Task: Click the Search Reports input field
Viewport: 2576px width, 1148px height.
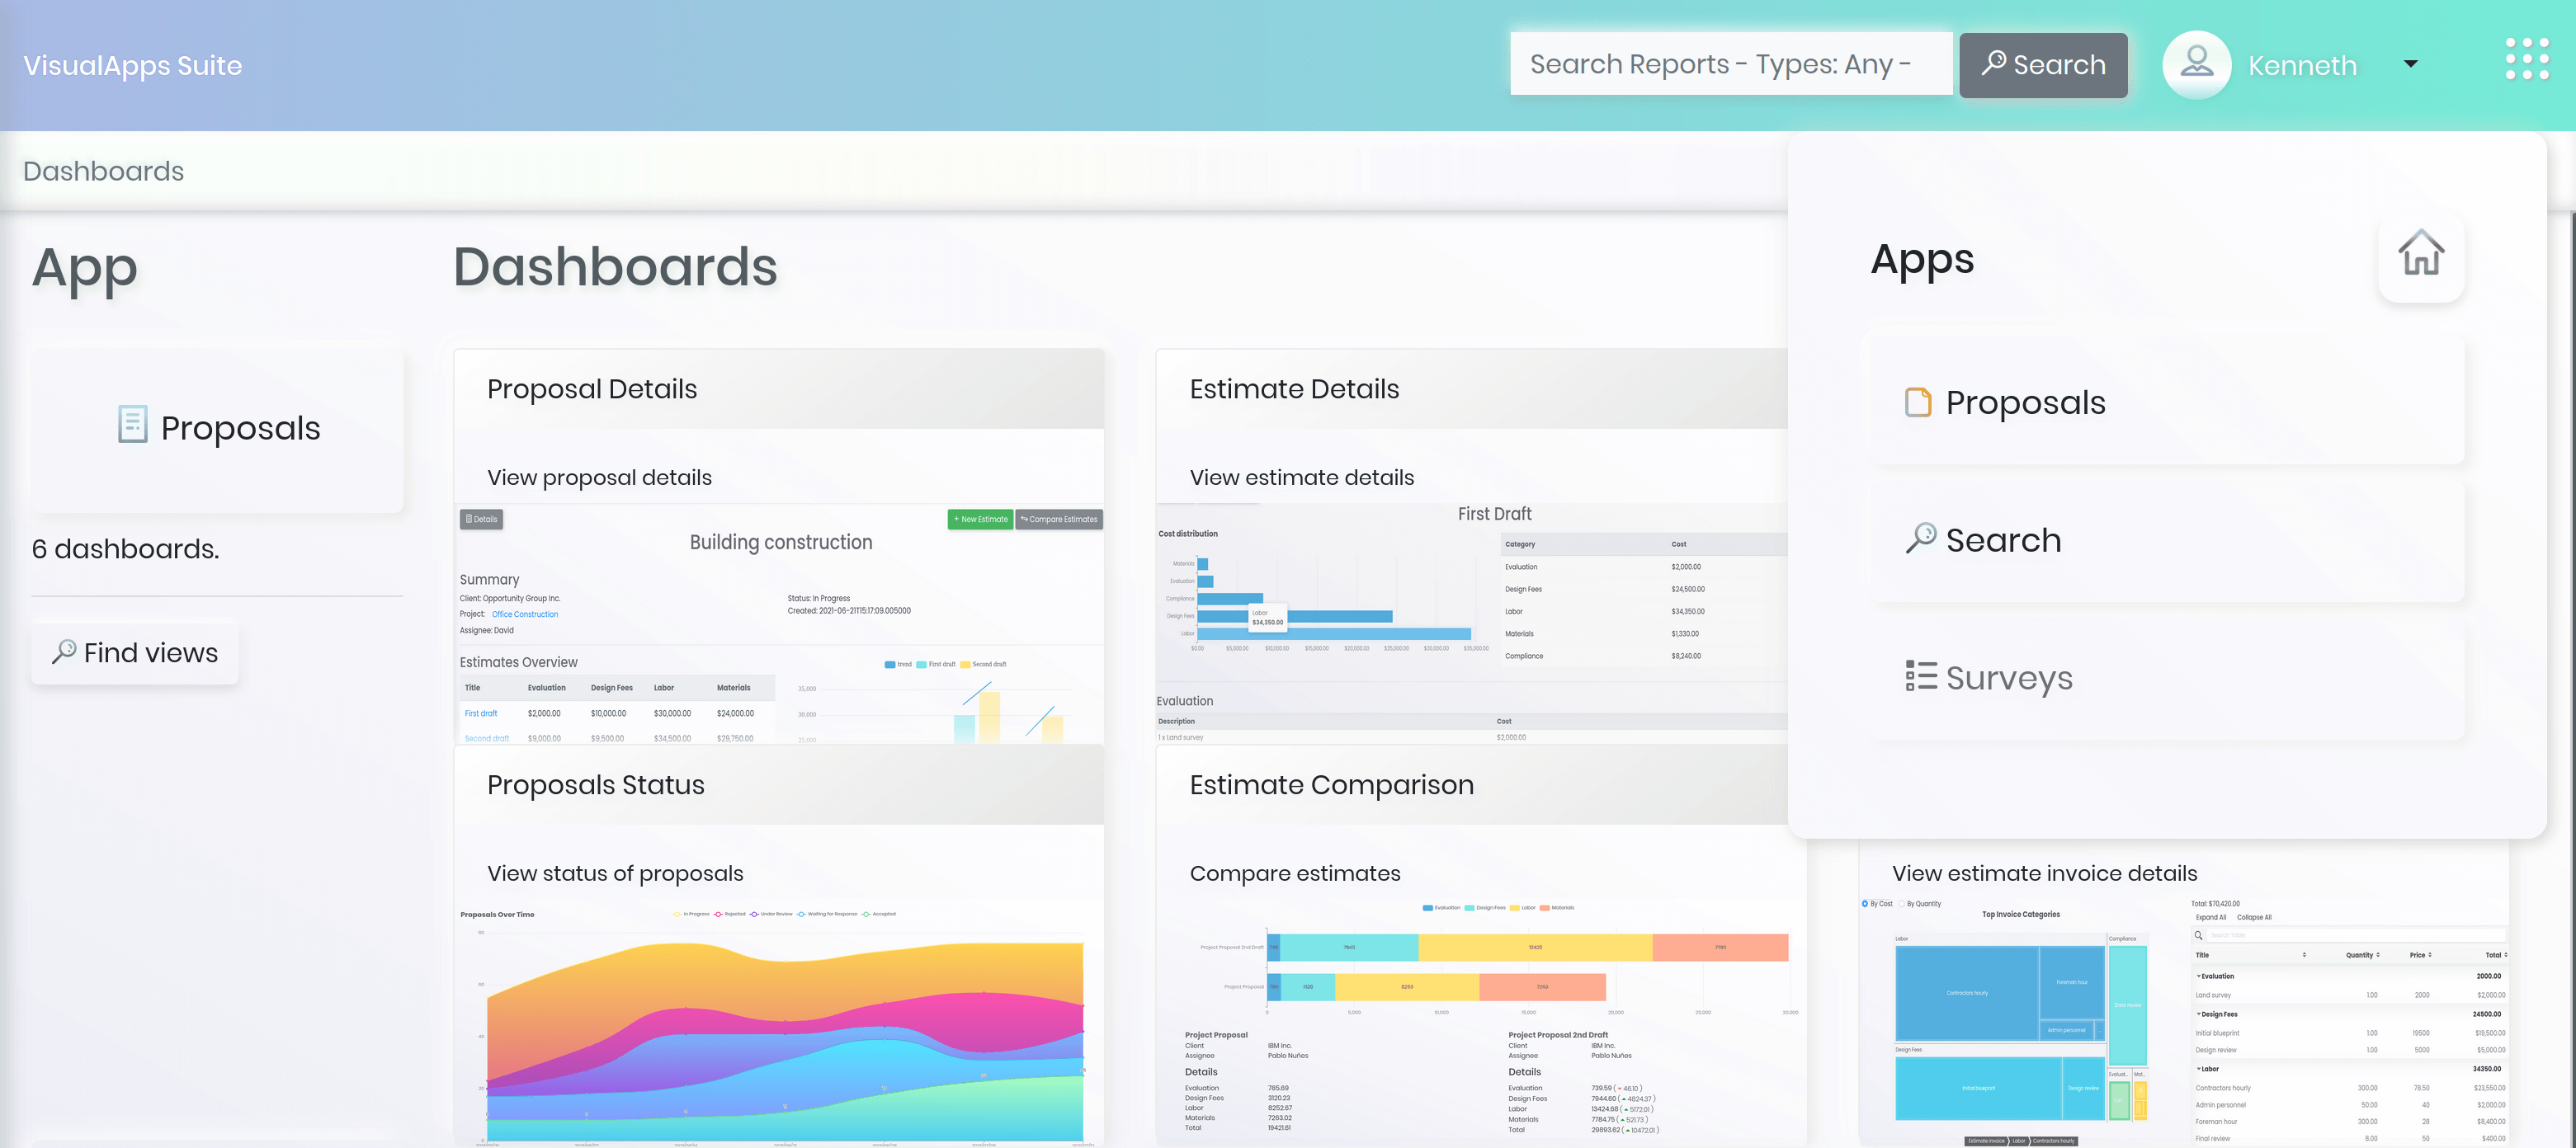Action: 1730,64
